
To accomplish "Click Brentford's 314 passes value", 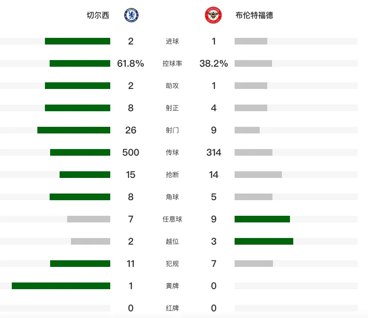I will [214, 152].
